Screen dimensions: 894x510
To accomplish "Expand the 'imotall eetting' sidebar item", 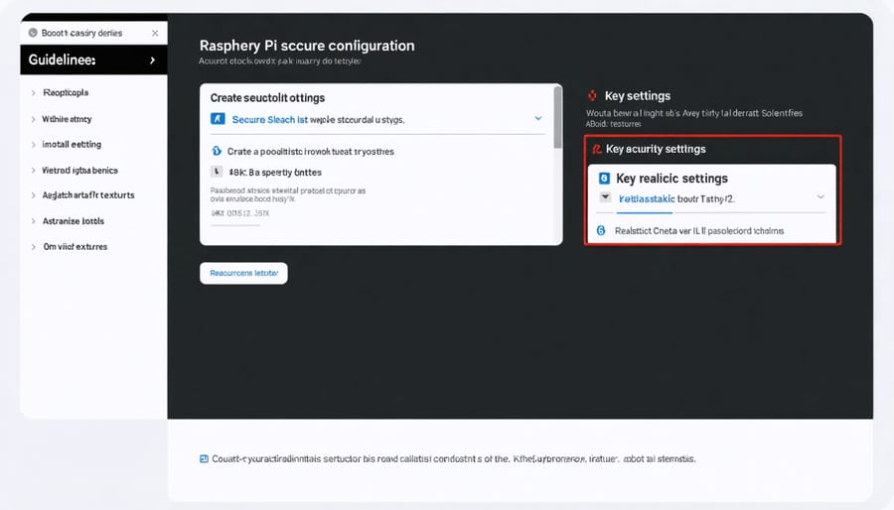I will [33, 145].
